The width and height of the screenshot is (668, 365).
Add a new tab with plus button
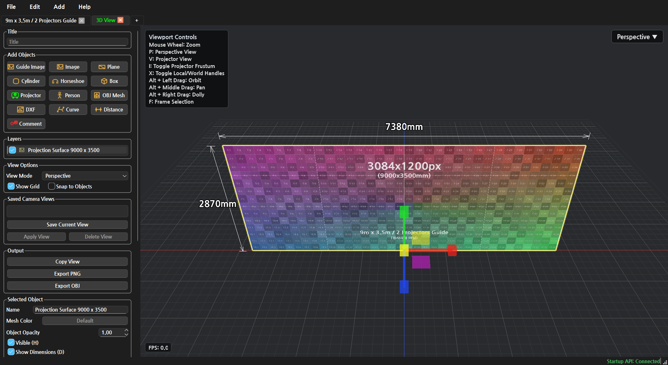click(x=136, y=21)
